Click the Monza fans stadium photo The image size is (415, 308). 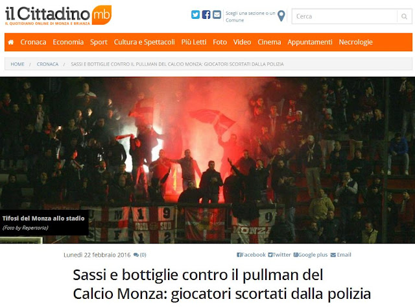coord(207,160)
